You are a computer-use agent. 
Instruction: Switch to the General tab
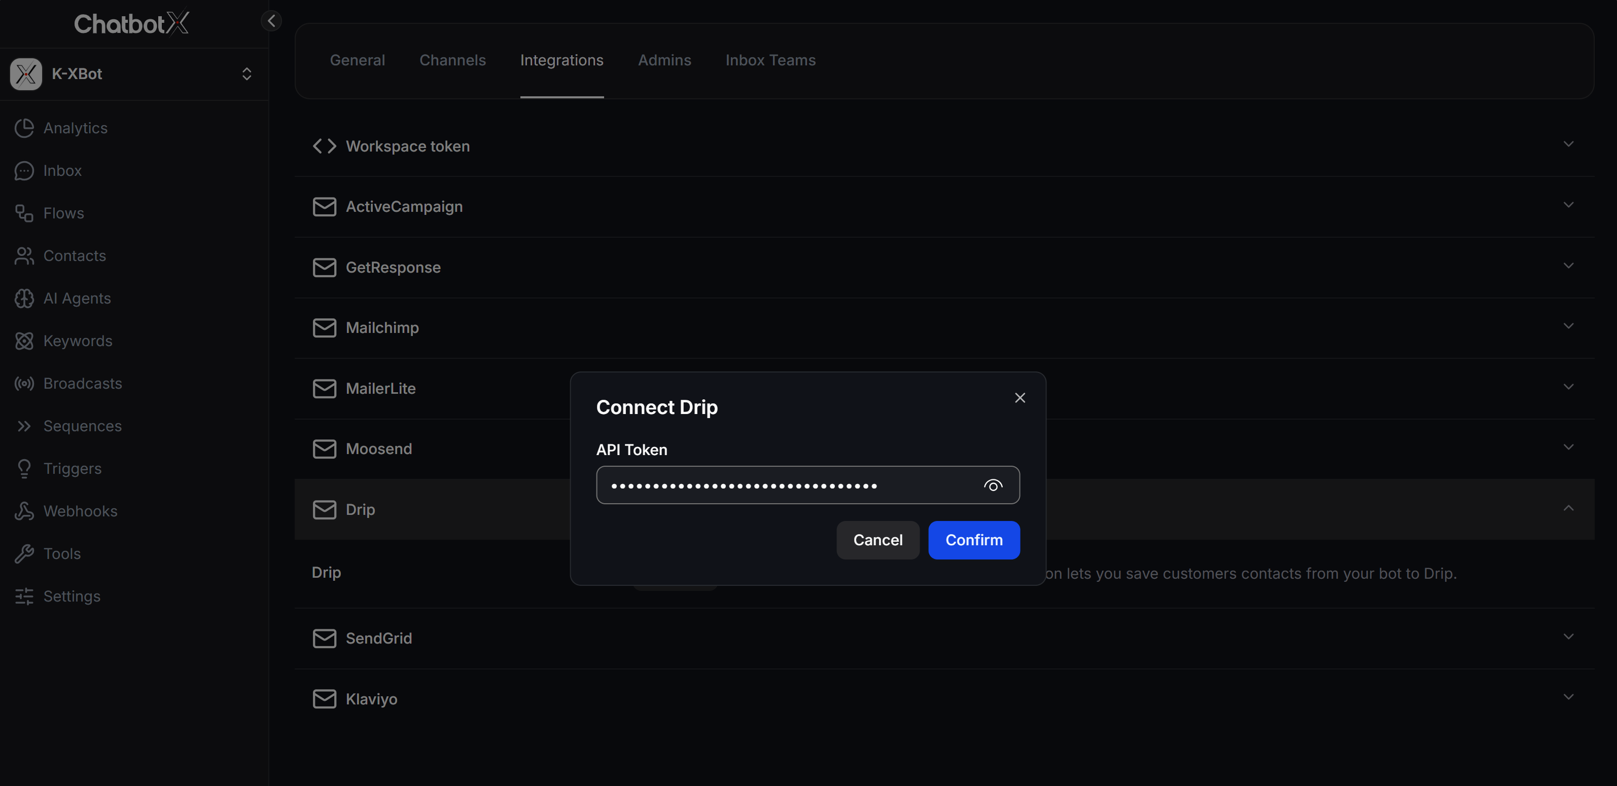[x=357, y=60]
